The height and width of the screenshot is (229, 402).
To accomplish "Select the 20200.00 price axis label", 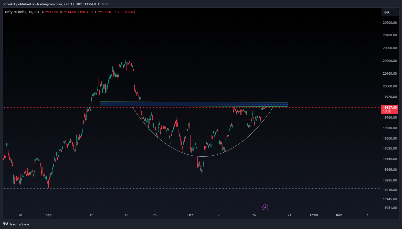I will tap(390, 61).
